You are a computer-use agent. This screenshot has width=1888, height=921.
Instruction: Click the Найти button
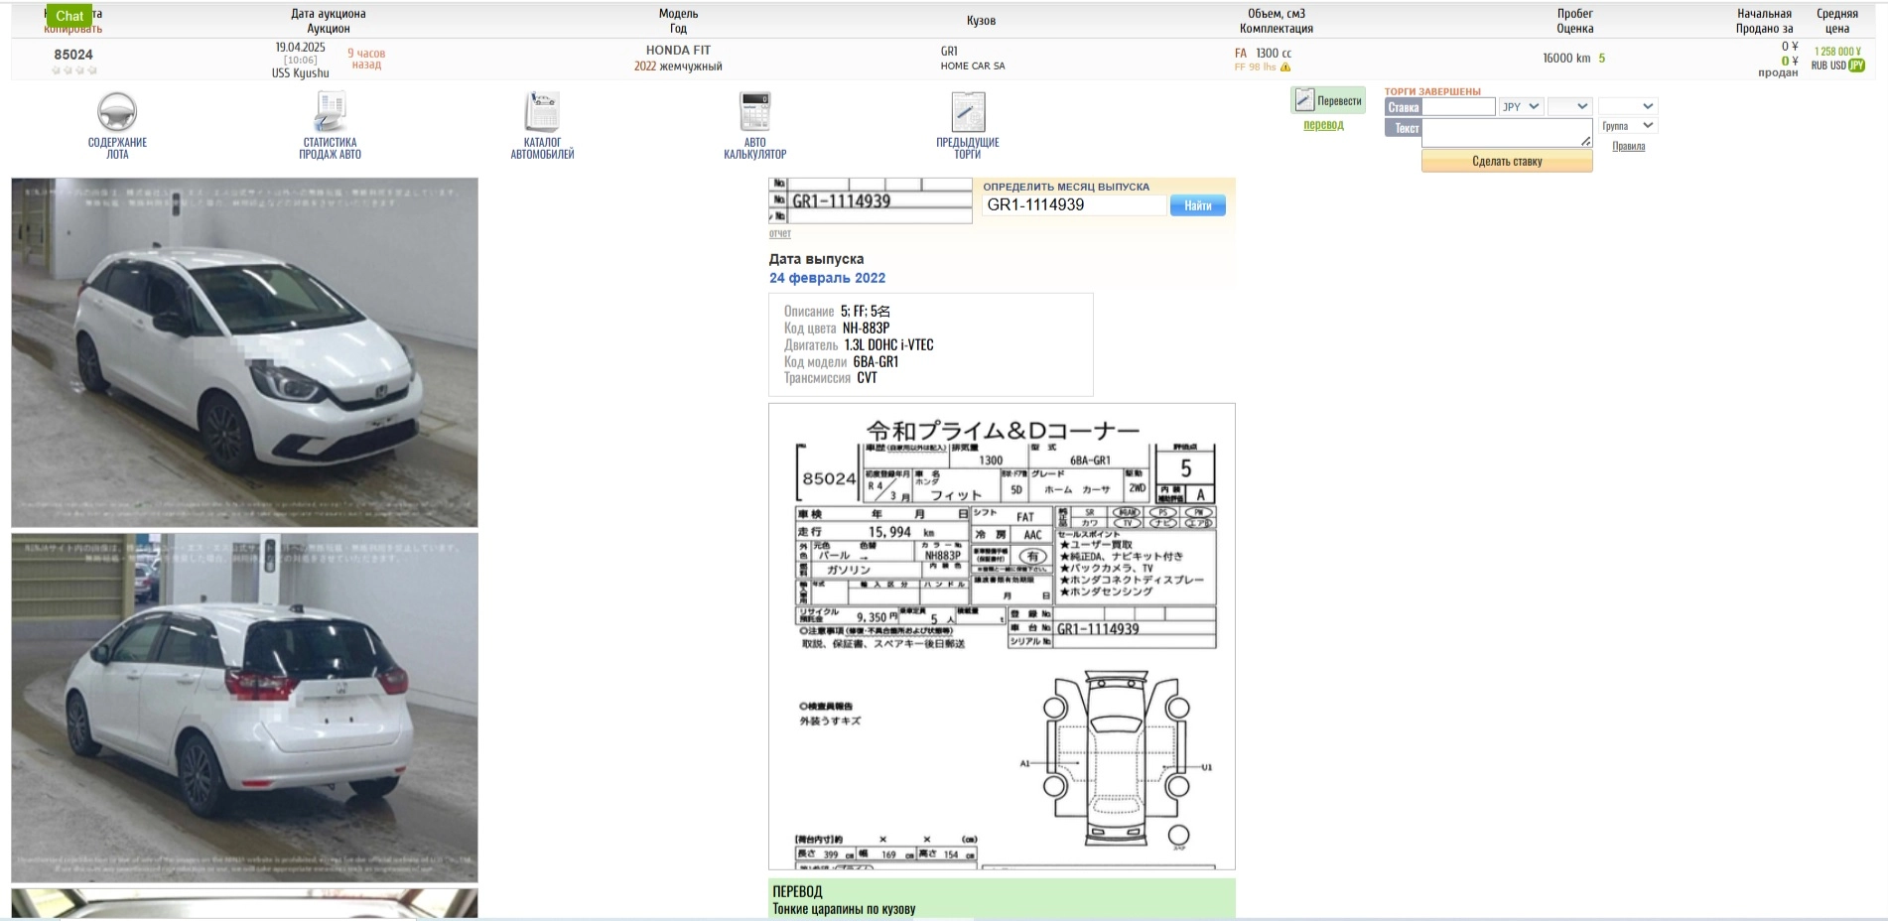point(1197,205)
